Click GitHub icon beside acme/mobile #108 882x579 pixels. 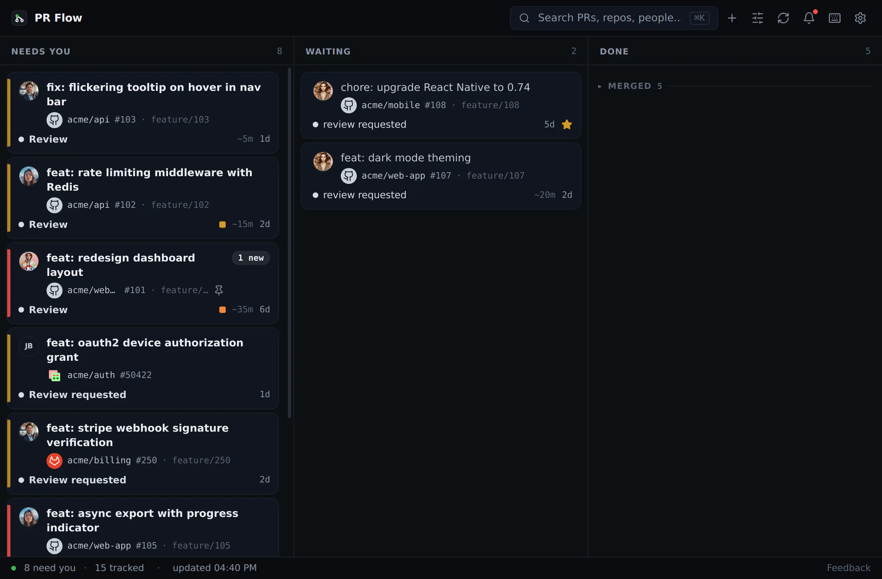coord(349,105)
